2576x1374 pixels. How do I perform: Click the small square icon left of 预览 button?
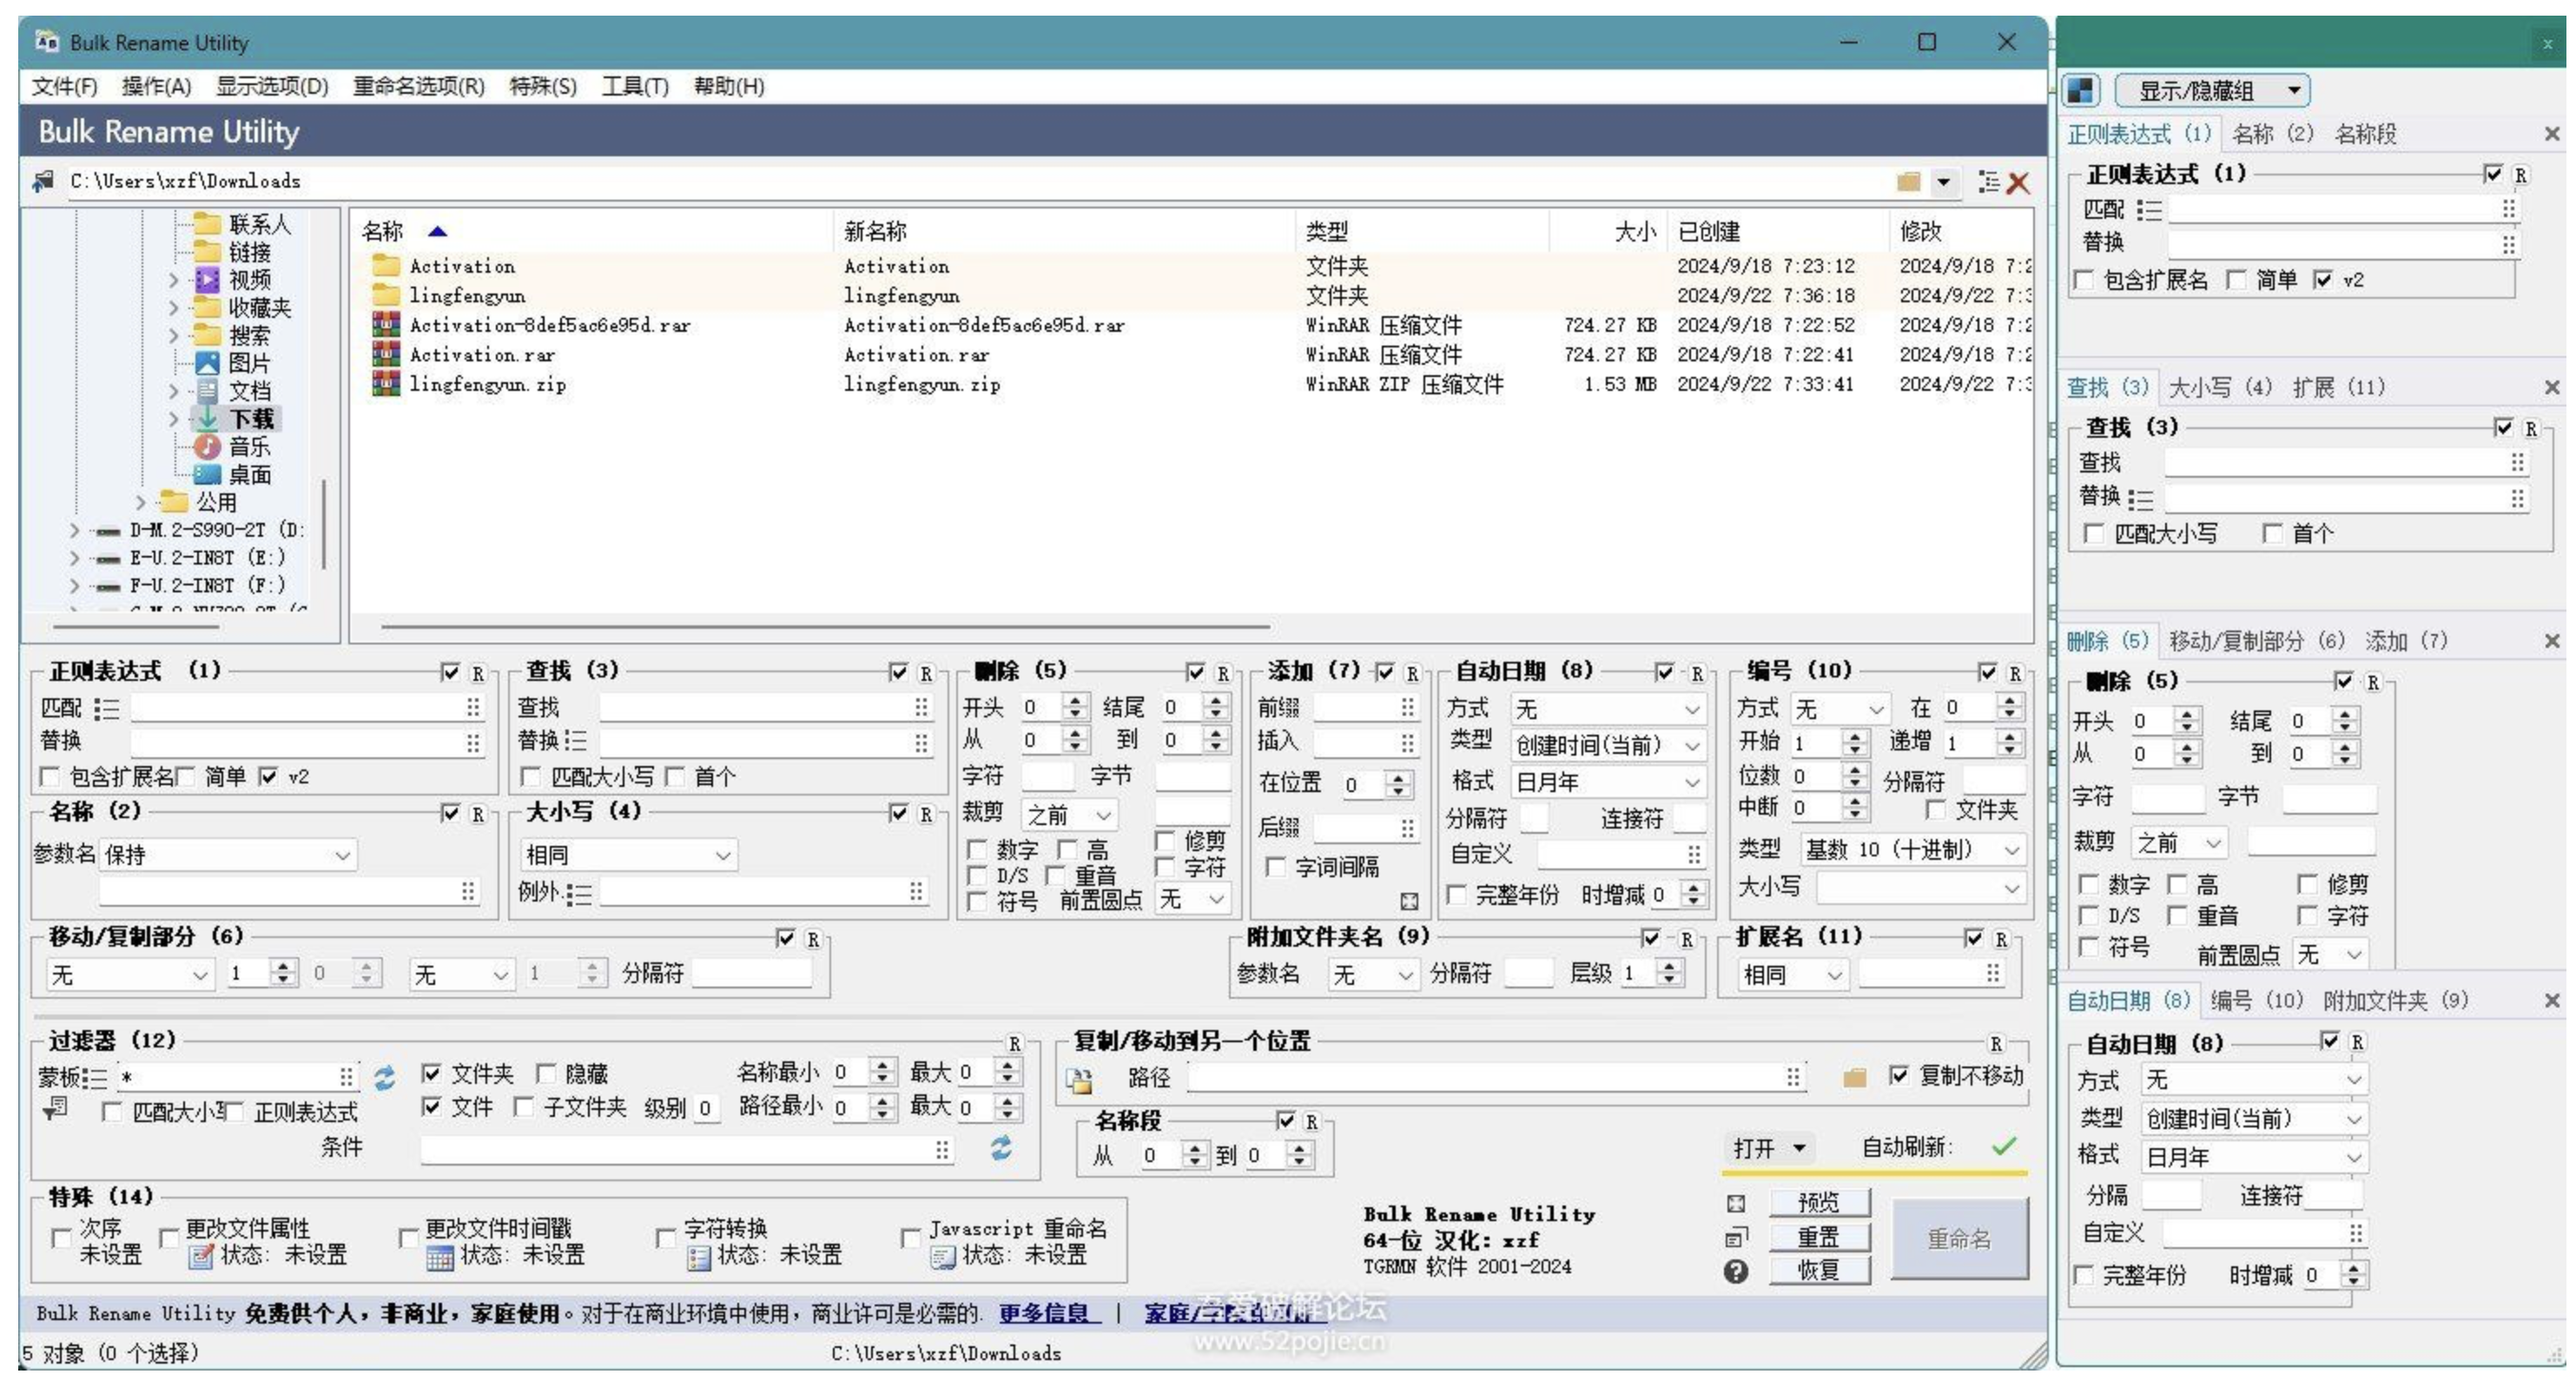[x=1736, y=1203]
